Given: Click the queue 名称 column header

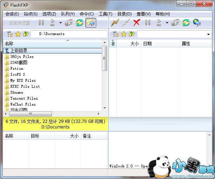Looking at the screenshot, I should [x=16, y=136].
